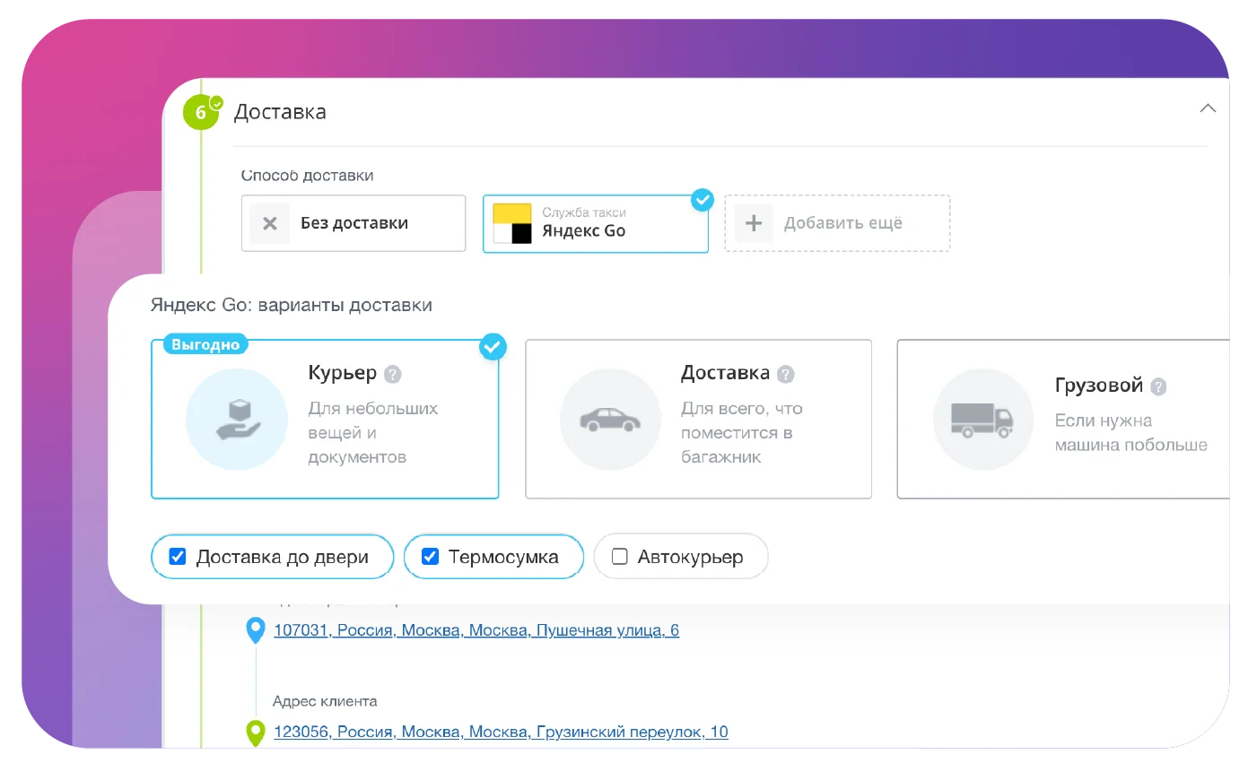The height and width of the screenshot is (763, 1257).
Task: Click the green step 6 badge
Action: pos(201,113)
